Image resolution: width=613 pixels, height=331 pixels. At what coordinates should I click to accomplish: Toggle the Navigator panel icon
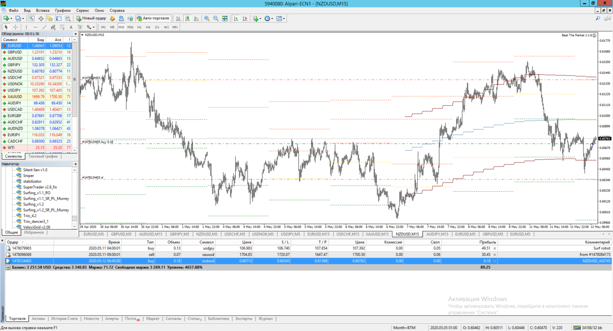pyautogui.click(x=50, y=18)
